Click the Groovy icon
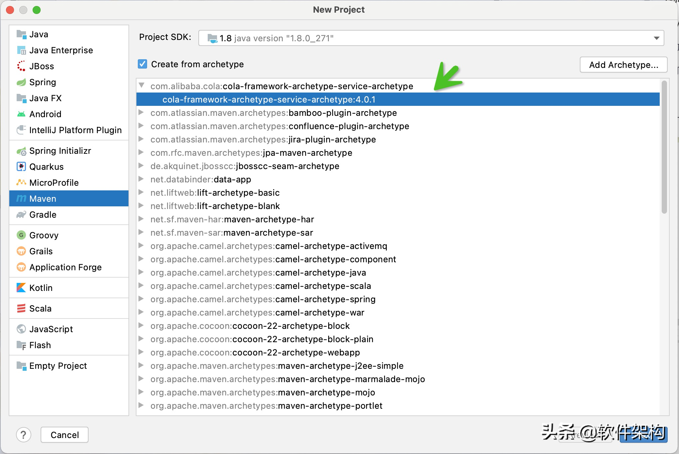Viewport: 679px width, 454px height. coord(21,235)
